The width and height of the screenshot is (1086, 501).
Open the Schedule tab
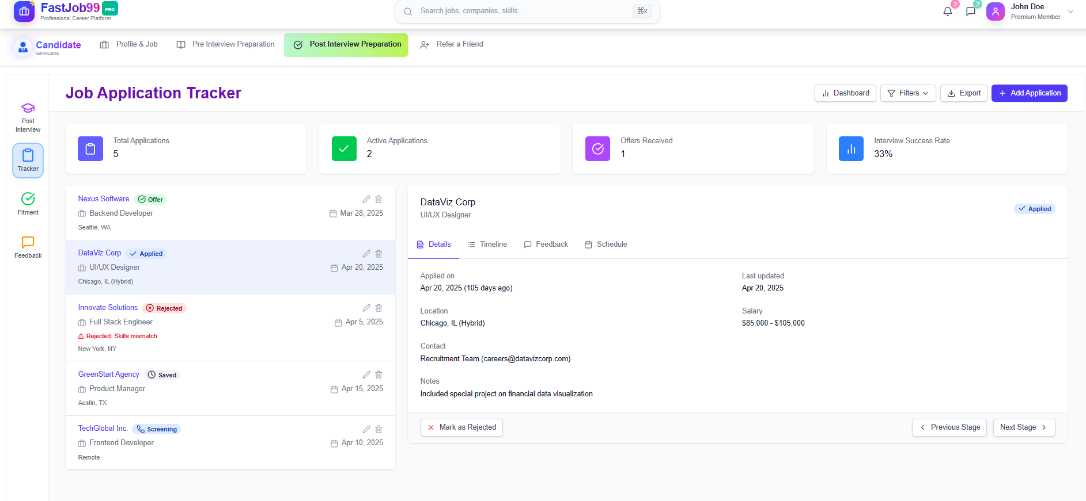pos(606,244)
